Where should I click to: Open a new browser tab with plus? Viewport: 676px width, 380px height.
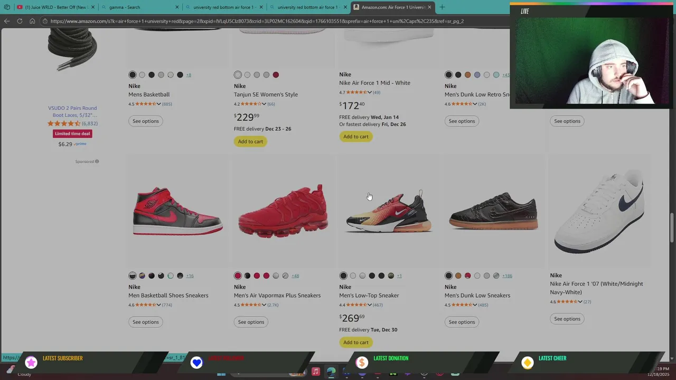(x=442, y=7)
